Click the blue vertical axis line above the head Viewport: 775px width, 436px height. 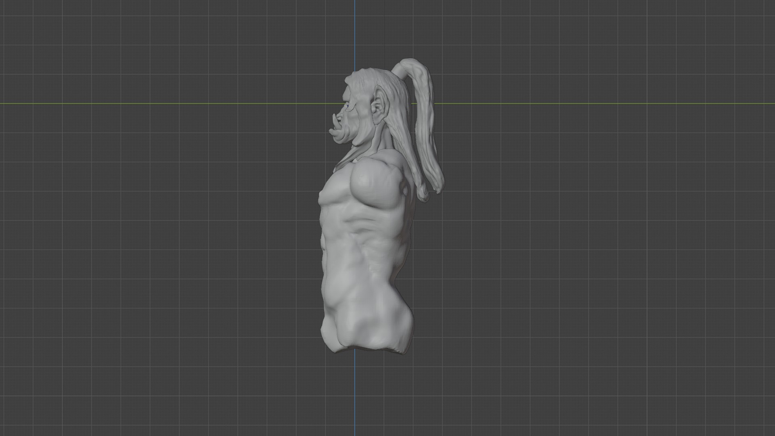[355, 32]
